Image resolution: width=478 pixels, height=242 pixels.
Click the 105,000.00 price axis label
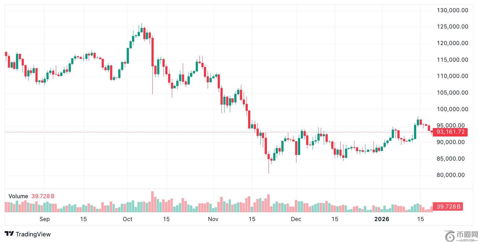[452, 93]
